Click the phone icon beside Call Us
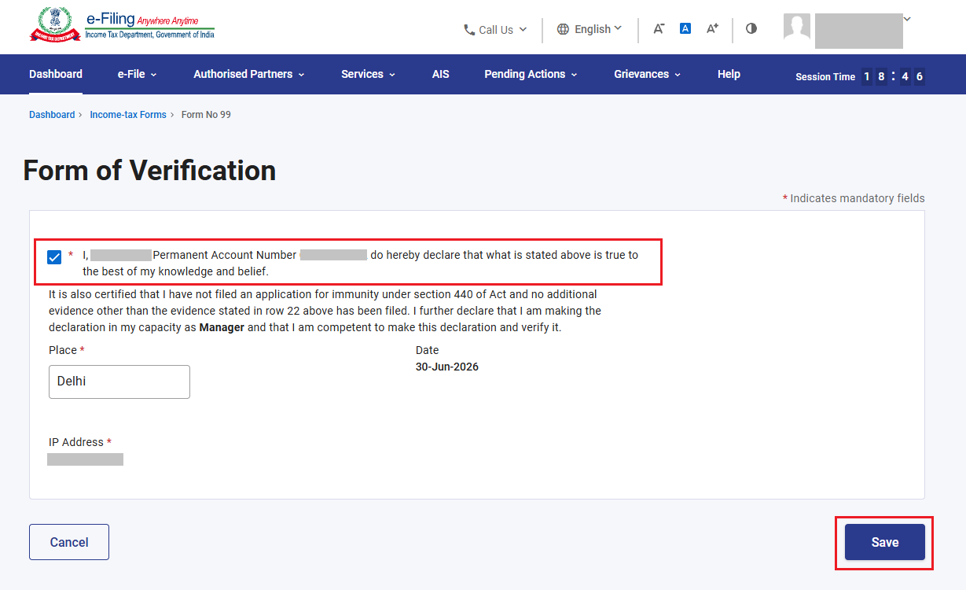This screenshot has width=966, height=590. (x=469, y=30)
